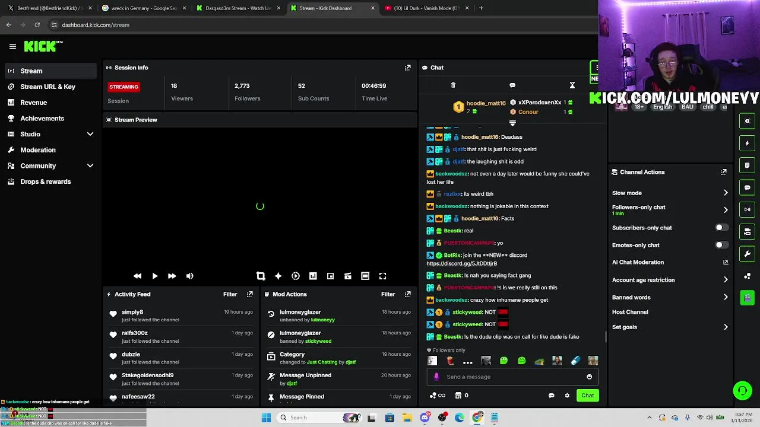
Task: Click the green Chat send button
Action: click(587, 396)
